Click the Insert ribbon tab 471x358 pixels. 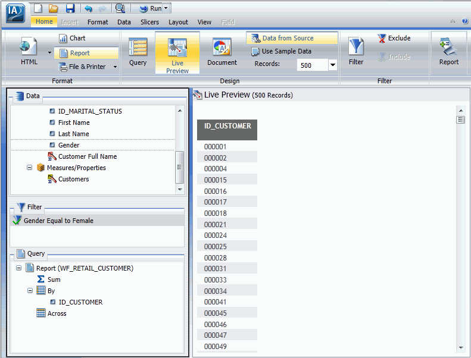click(70, 22)
